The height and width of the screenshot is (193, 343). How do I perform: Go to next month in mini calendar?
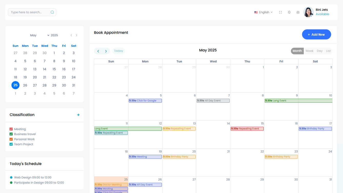point(76,35)
